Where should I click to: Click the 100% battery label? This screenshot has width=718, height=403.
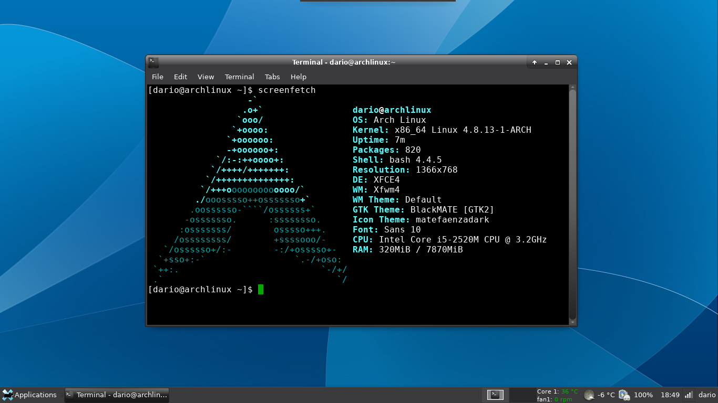point(643,395)
